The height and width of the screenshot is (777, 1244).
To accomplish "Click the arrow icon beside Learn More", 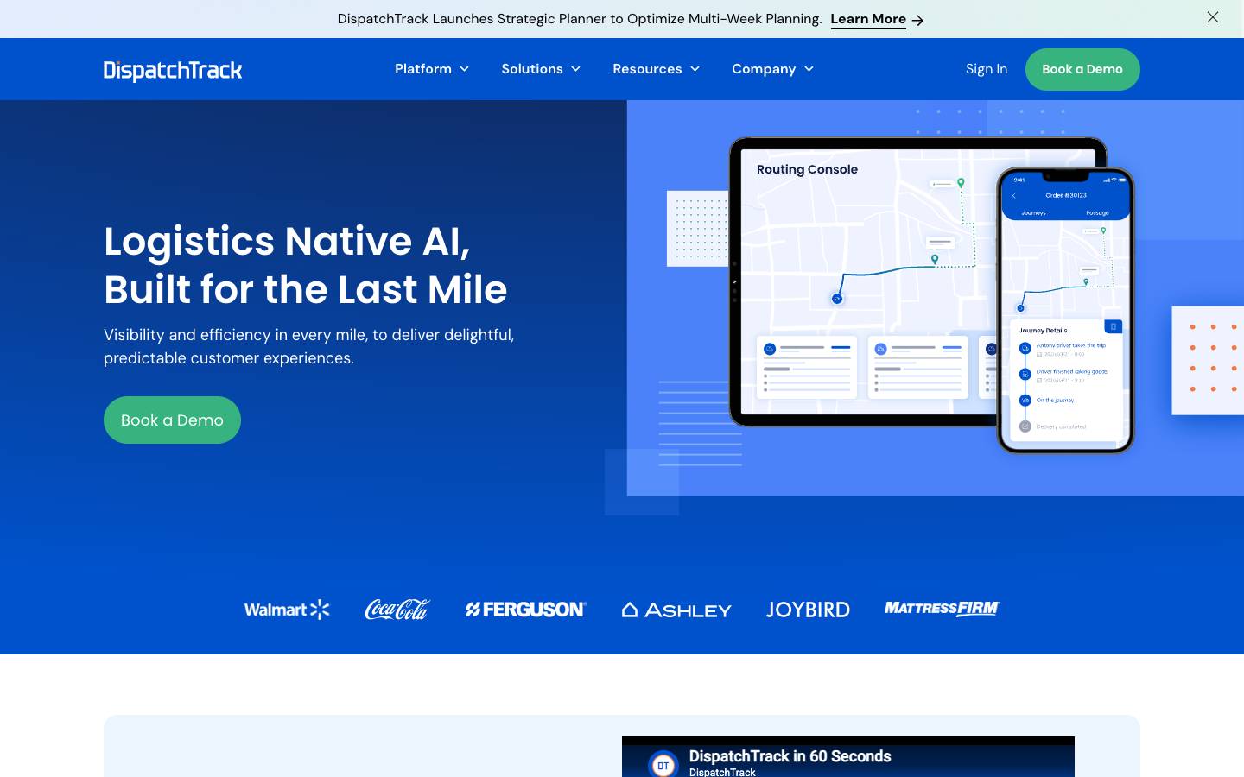I will [917, 20].
